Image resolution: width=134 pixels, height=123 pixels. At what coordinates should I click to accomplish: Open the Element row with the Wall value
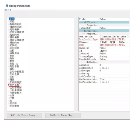coord(104,42)
